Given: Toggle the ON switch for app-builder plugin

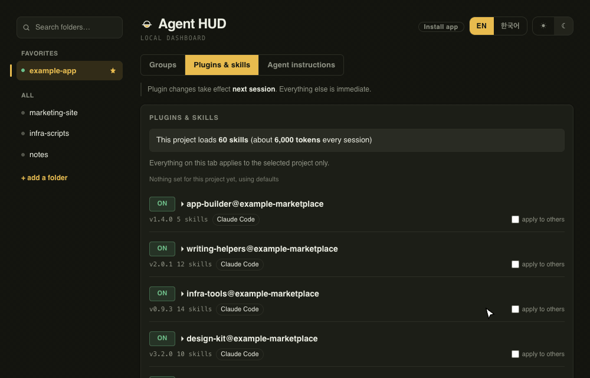Looking at the screenshot, I should point(162,204).
